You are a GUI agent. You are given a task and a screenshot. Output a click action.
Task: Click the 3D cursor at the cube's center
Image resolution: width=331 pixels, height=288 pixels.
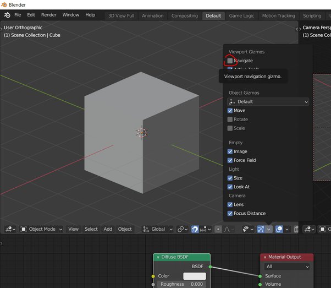pos(142,133)
